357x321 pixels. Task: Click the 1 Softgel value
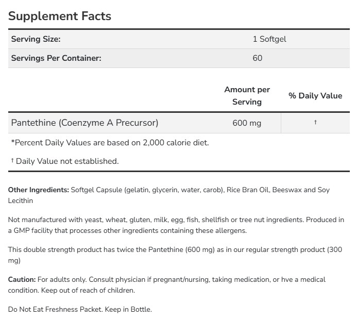(266, 39)
